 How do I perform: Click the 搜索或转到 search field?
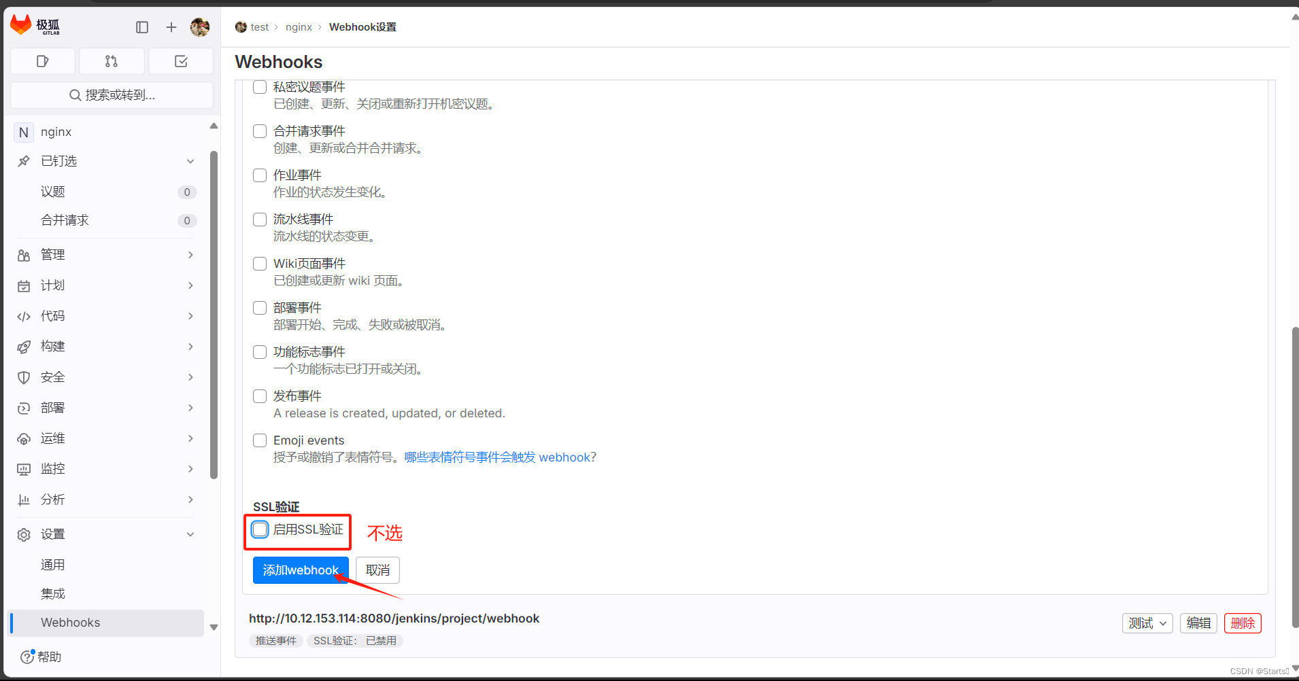pyautogui.click(x=112, y=94)
